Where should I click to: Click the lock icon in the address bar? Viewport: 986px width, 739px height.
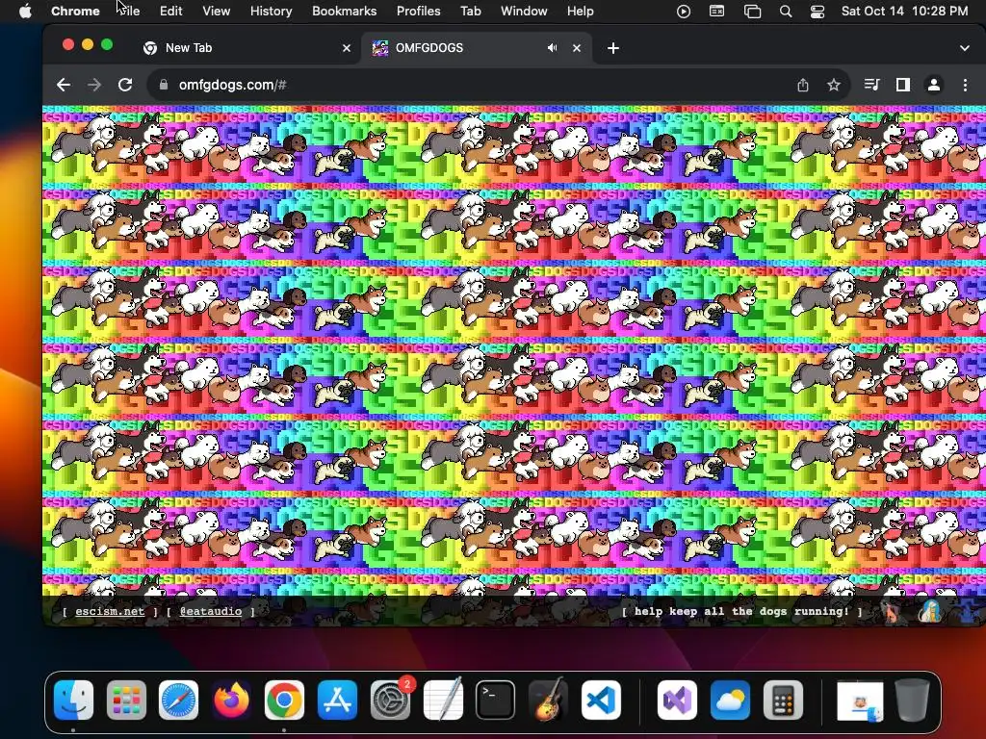[x=164, y=85]
